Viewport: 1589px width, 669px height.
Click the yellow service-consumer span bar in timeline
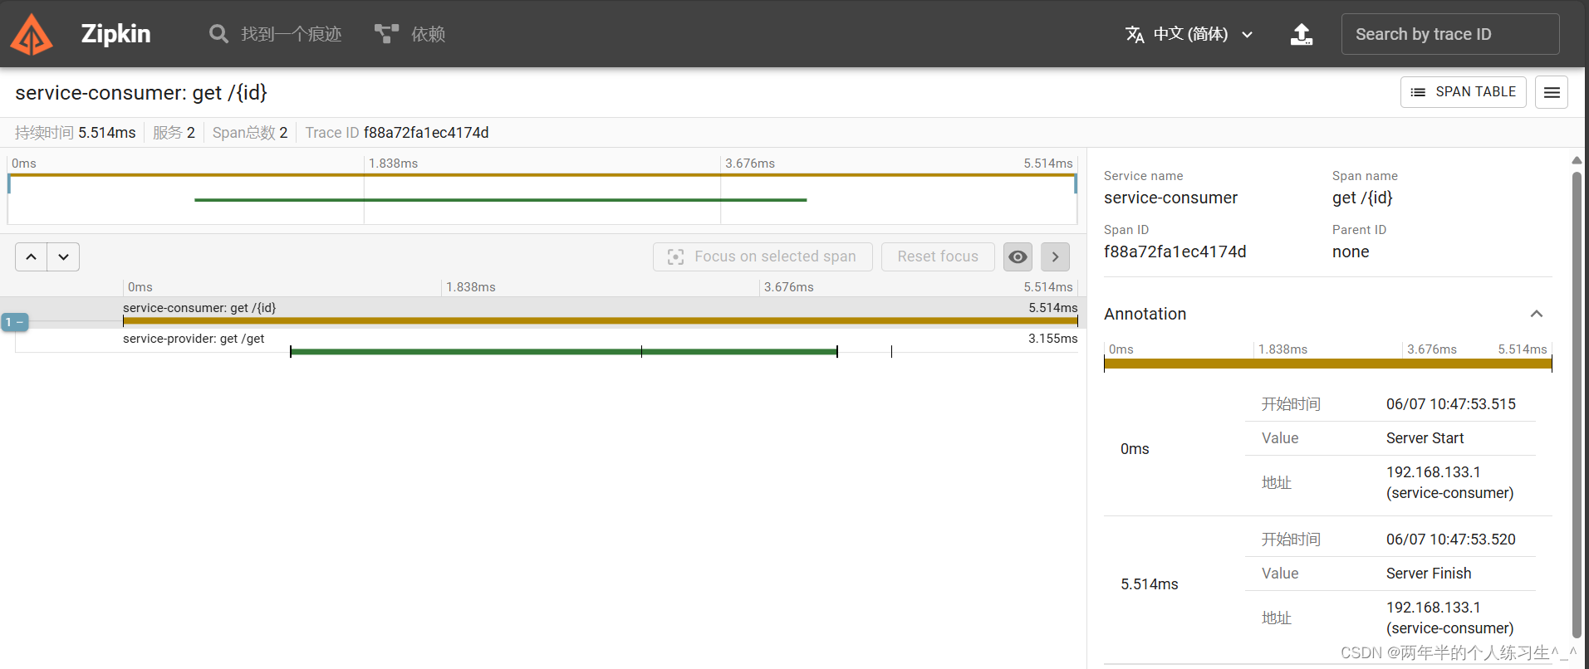point(600,320)
